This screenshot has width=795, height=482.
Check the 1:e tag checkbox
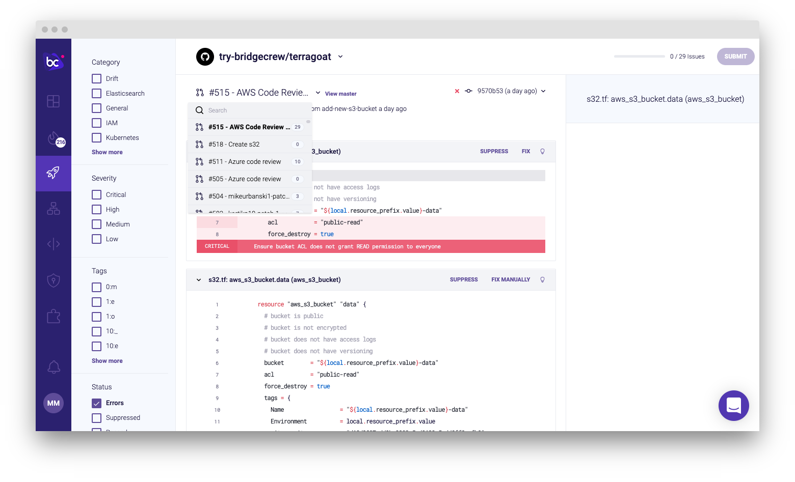[x=96, y=302]
